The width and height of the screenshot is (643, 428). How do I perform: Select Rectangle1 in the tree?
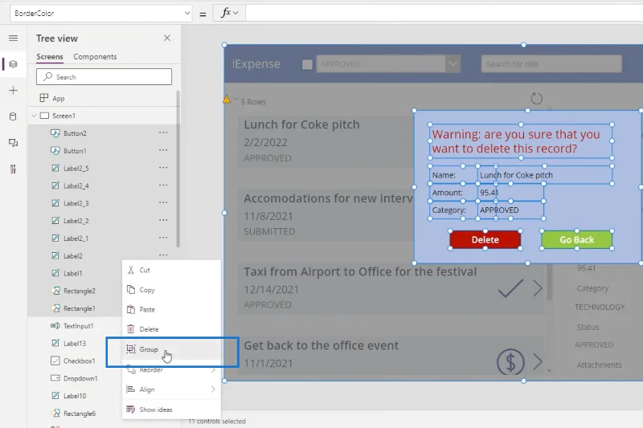79,308
